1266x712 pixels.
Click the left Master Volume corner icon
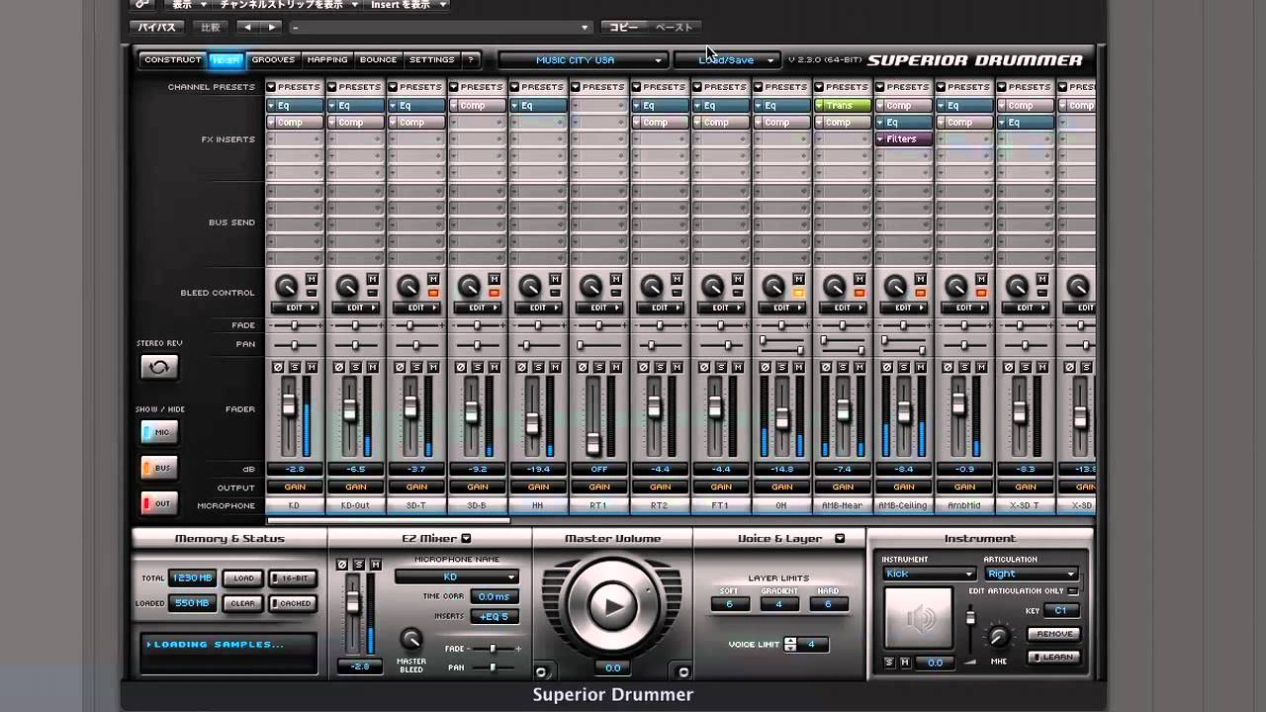tap(542, 671)
